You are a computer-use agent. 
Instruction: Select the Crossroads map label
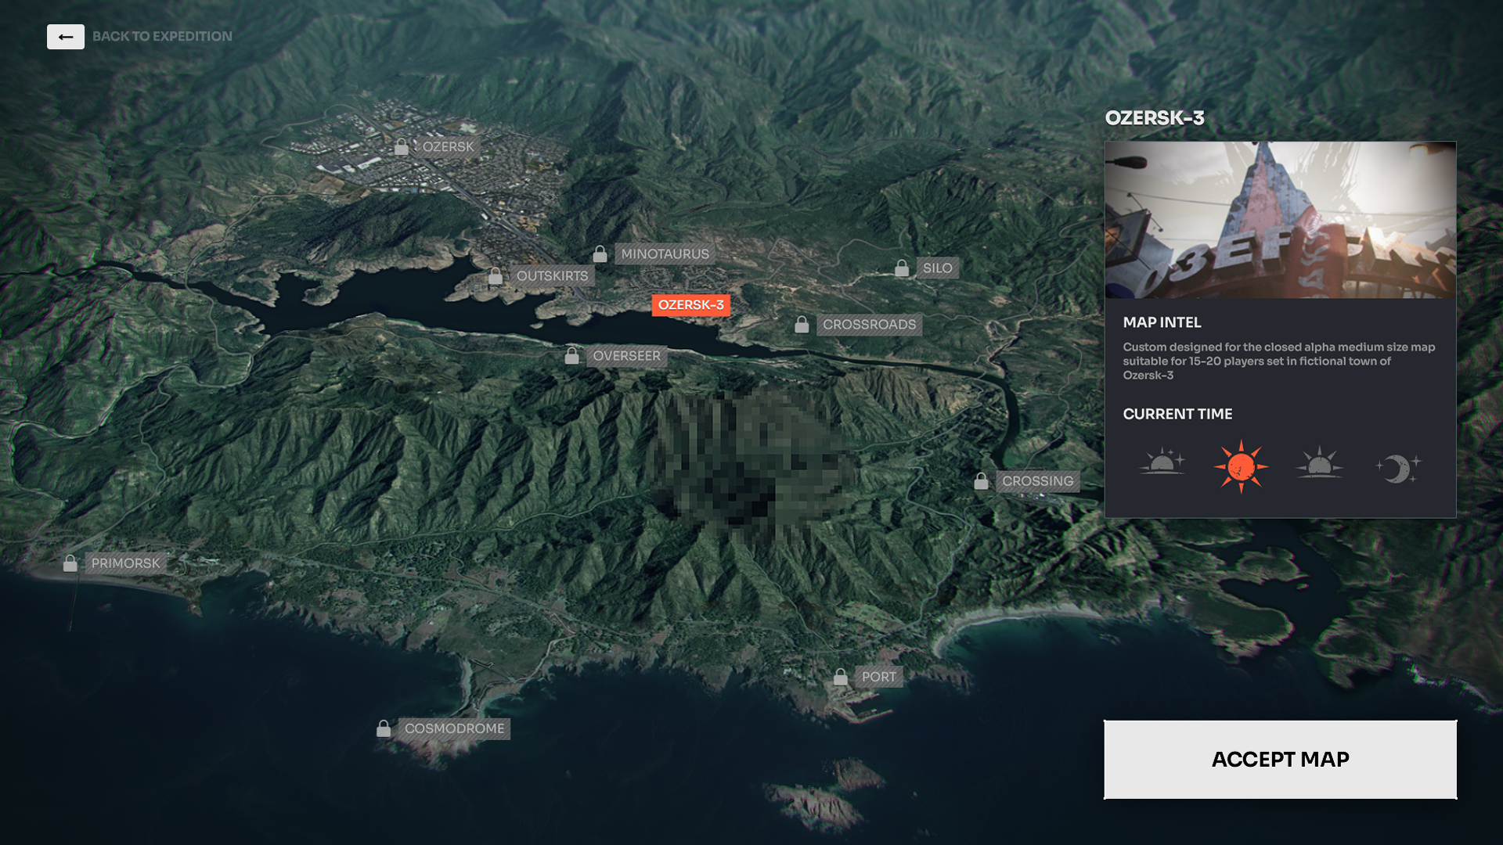click(869, 325)
